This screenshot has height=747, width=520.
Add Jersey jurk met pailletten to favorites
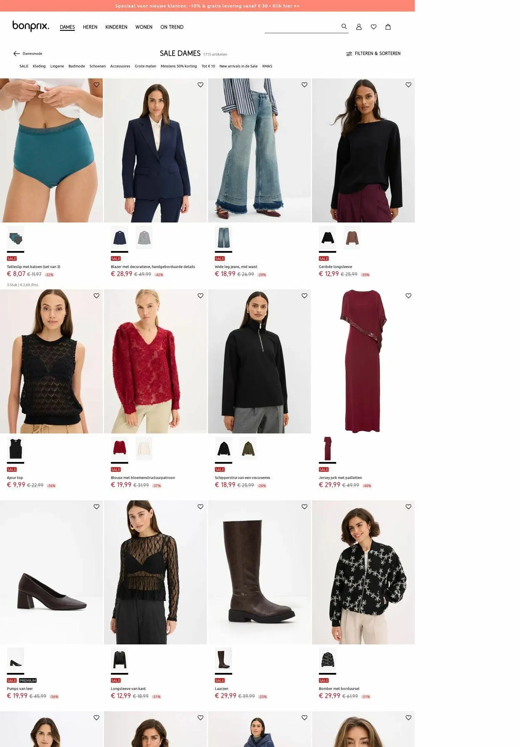click(x=409, y=296)
